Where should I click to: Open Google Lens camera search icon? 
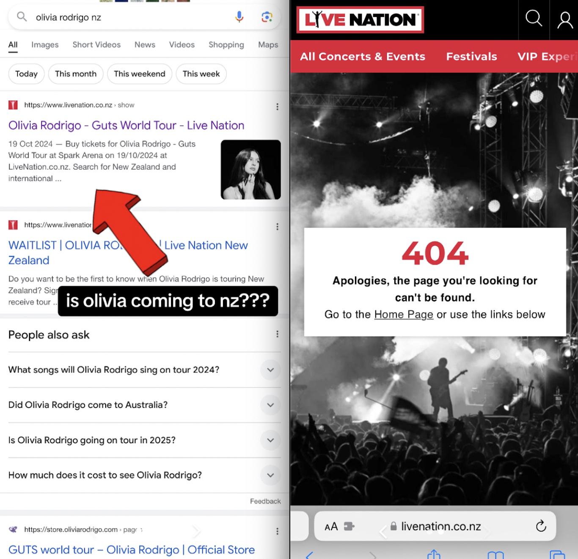pyautogui.click(x=267, y=17)
